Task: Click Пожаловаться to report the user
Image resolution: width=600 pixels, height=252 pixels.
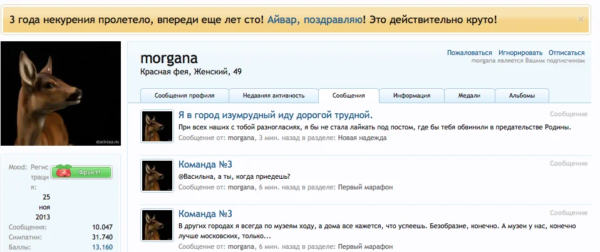Action: click(470, 53)
